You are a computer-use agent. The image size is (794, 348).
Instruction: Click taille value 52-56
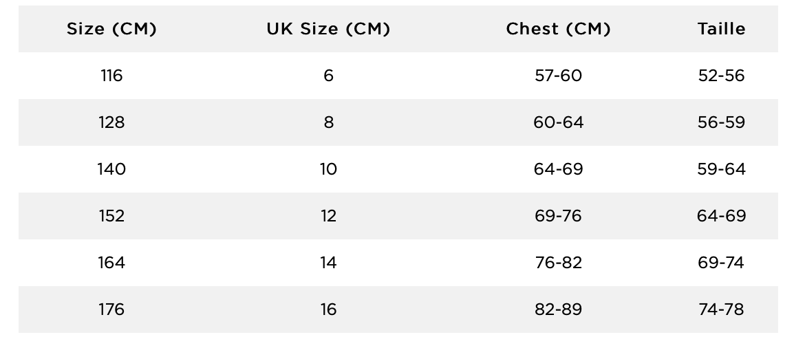721,76
